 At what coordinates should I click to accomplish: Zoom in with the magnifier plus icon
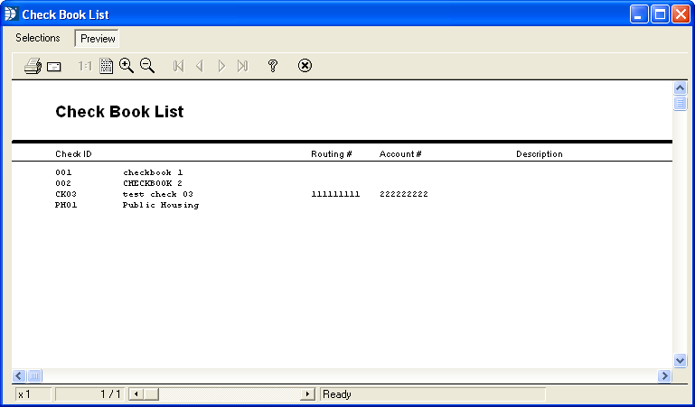(127, 66)
